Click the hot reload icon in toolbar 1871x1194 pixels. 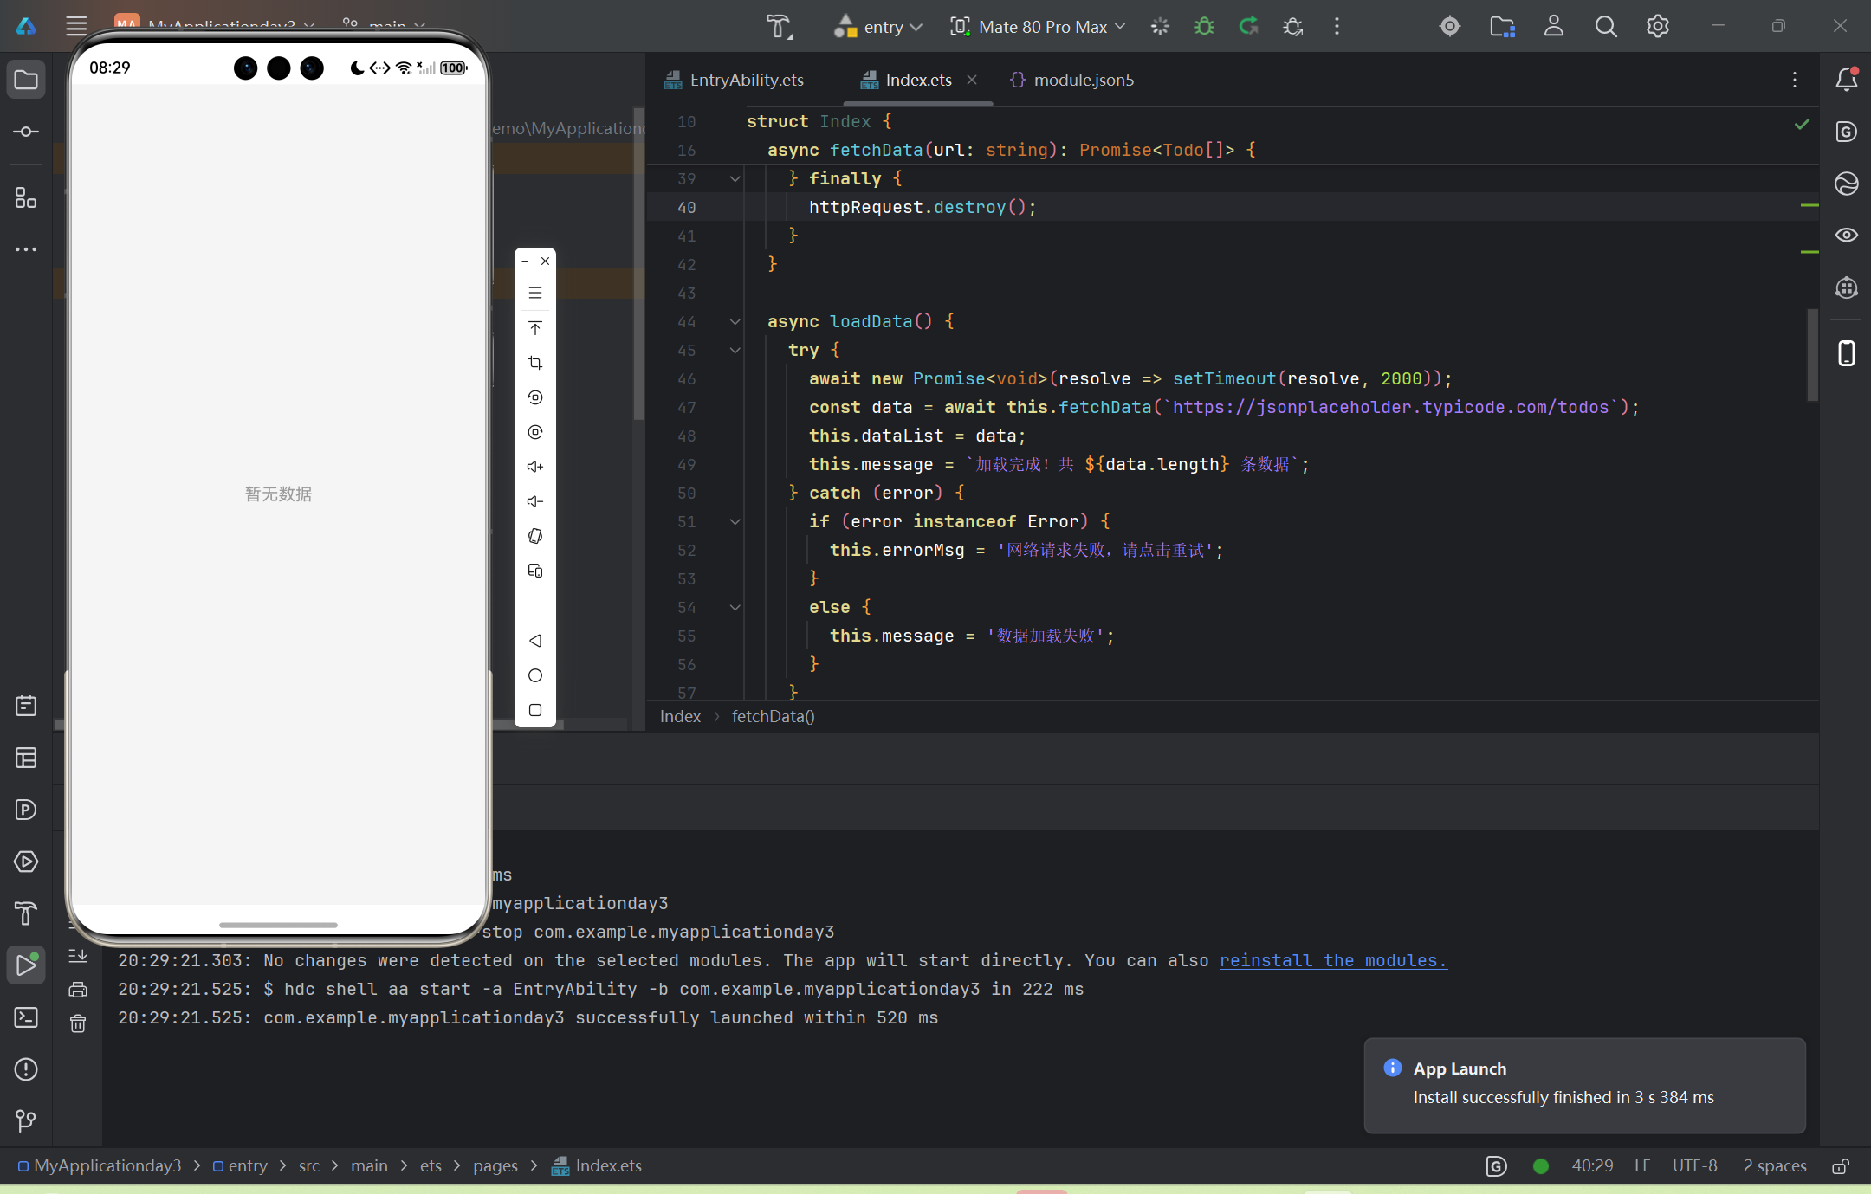[1248, 27]
